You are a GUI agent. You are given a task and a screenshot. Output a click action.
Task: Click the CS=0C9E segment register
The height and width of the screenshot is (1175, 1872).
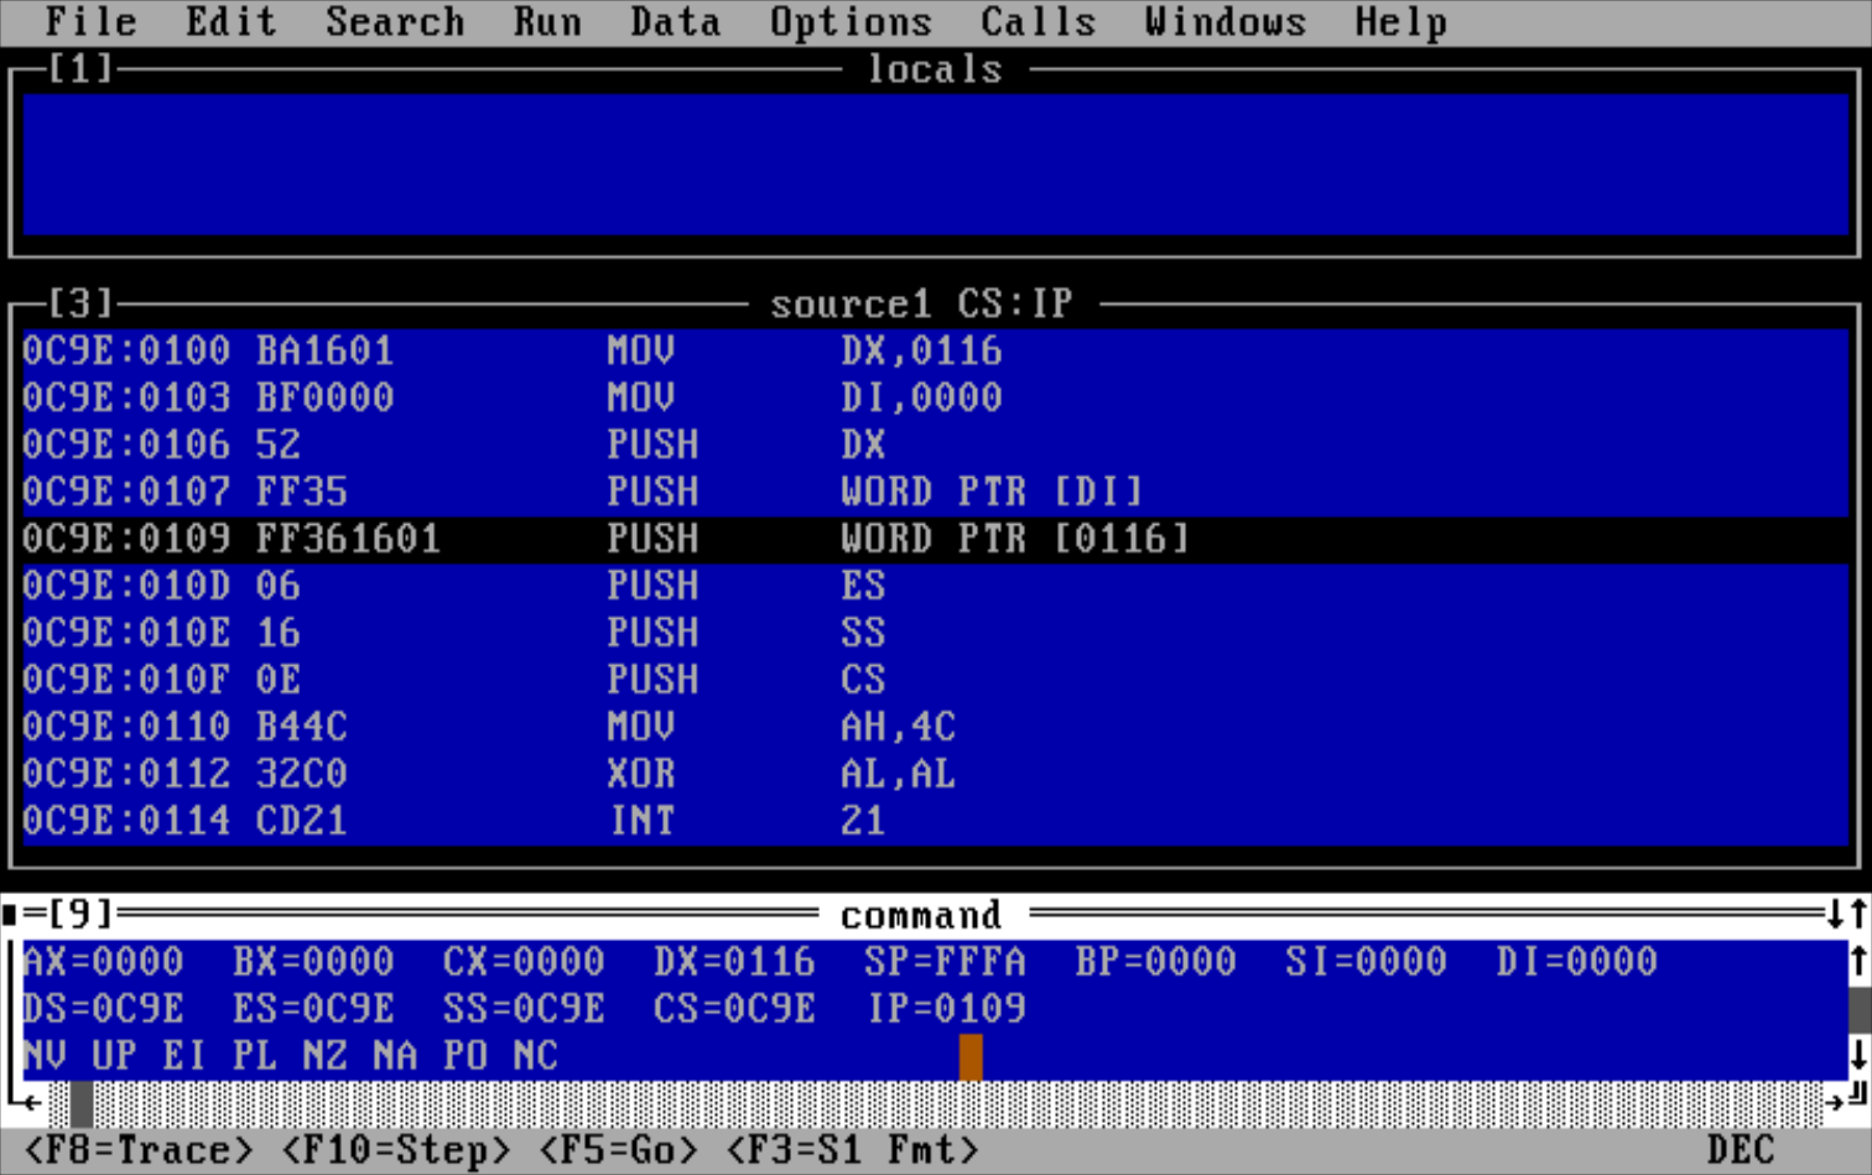coord(735,1008)
